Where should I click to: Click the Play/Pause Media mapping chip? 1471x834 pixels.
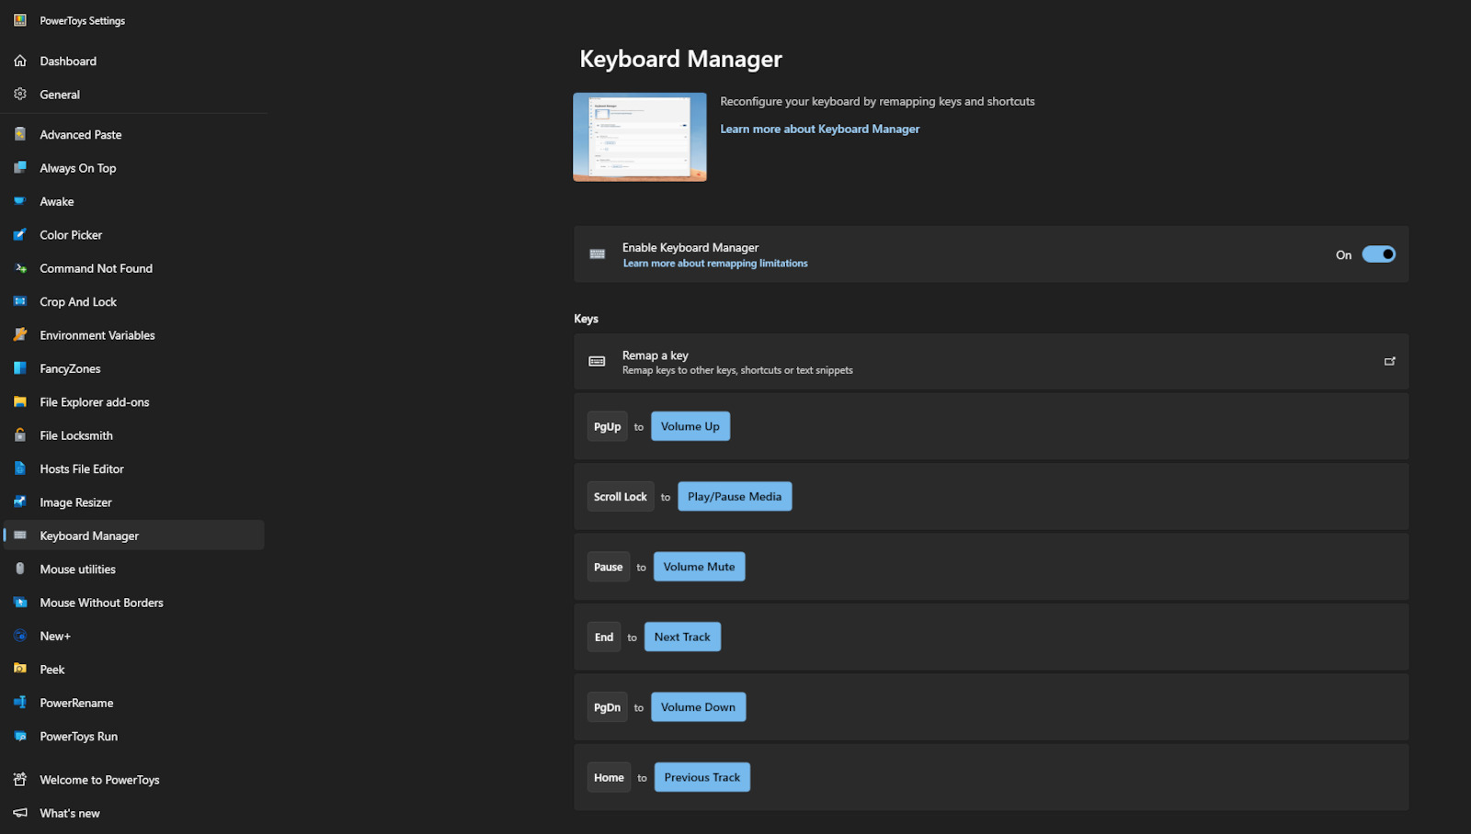click(x=734, y=497)
